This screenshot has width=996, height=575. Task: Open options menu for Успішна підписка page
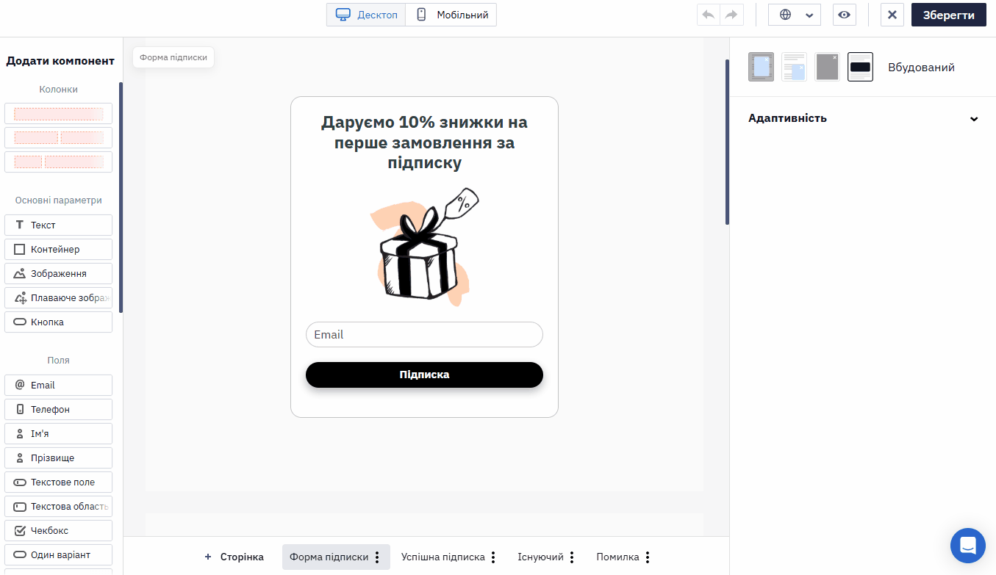493,557
